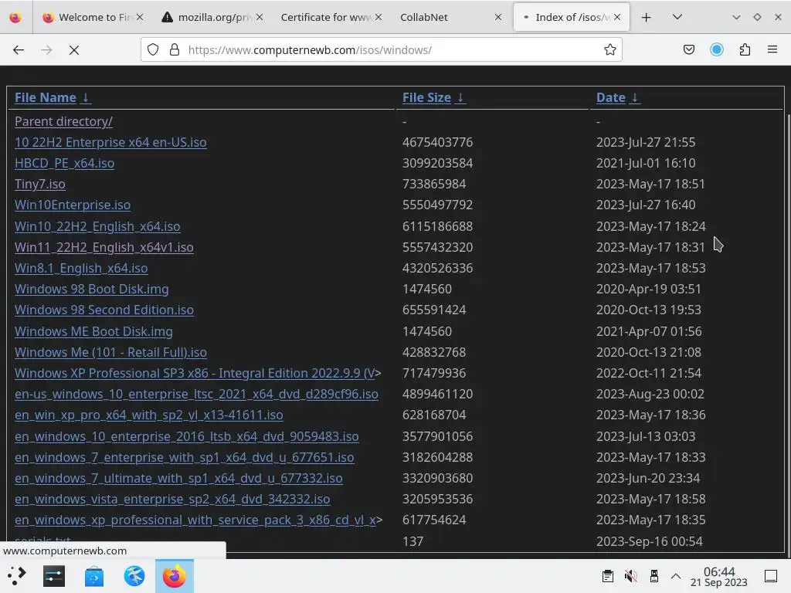This screenshot has width=791, height=593.
Task: Open Win8.1_English_x64.iso link
Action: point(81,268)
